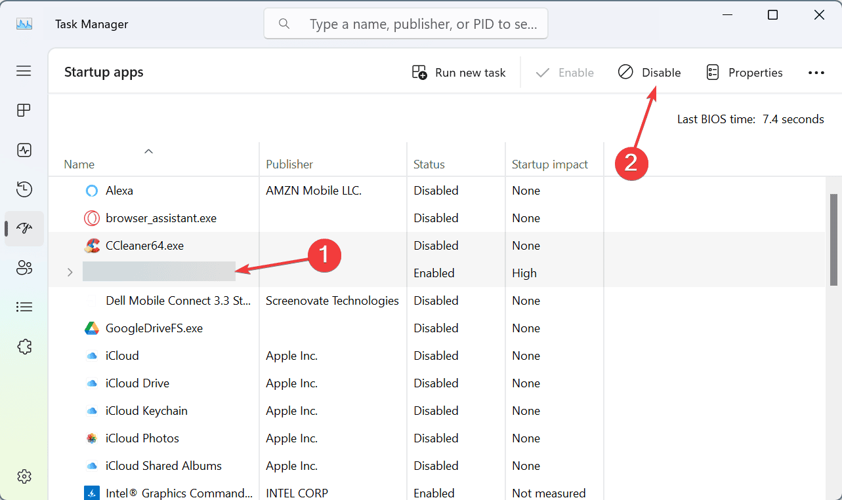842x500 pixels.
Task: Focus the search box at top
Action: point(406,24)
